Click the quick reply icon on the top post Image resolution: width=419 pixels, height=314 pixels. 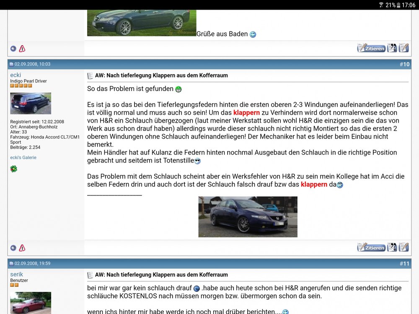pyautogui.click(x=403, y=48)
